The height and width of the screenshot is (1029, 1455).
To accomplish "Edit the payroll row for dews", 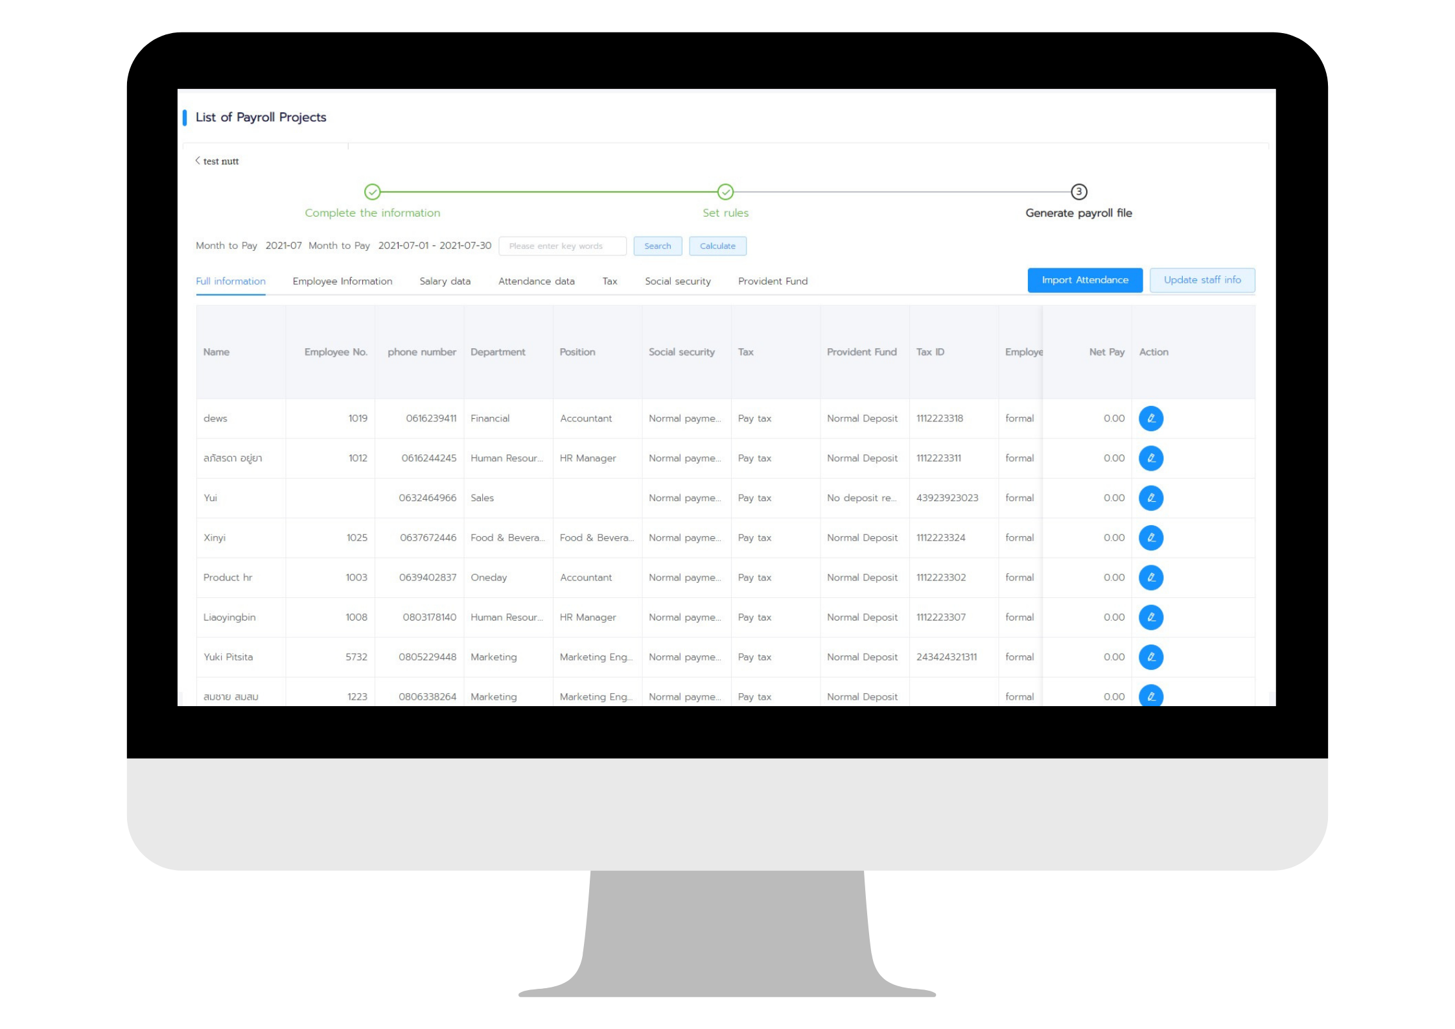I will (x=1152, y=418).
